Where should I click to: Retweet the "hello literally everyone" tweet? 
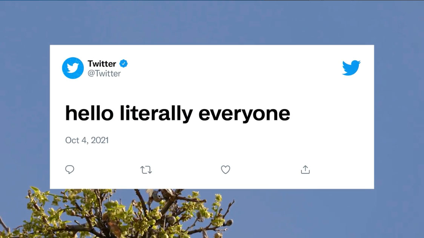(x=146, y=170)
